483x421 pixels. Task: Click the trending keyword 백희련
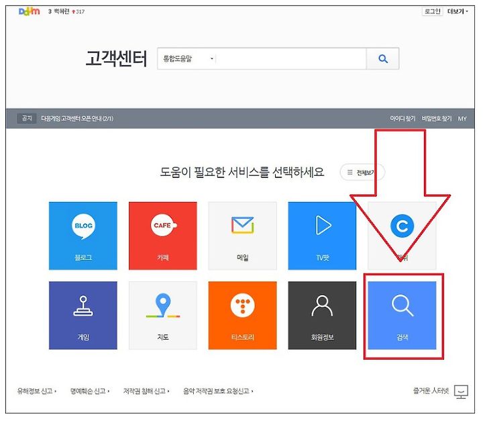pyautogui.click(x=62, y=11)
